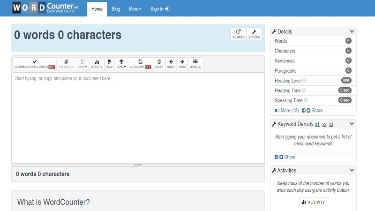Grab the text area resize handle
Screen dimensions: 375x211
pyautogui.click(x=138, y=165)
